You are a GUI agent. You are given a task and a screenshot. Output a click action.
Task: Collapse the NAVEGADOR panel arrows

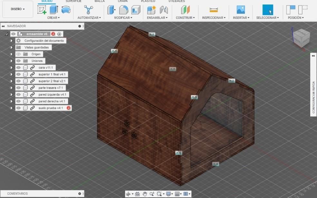3,26
